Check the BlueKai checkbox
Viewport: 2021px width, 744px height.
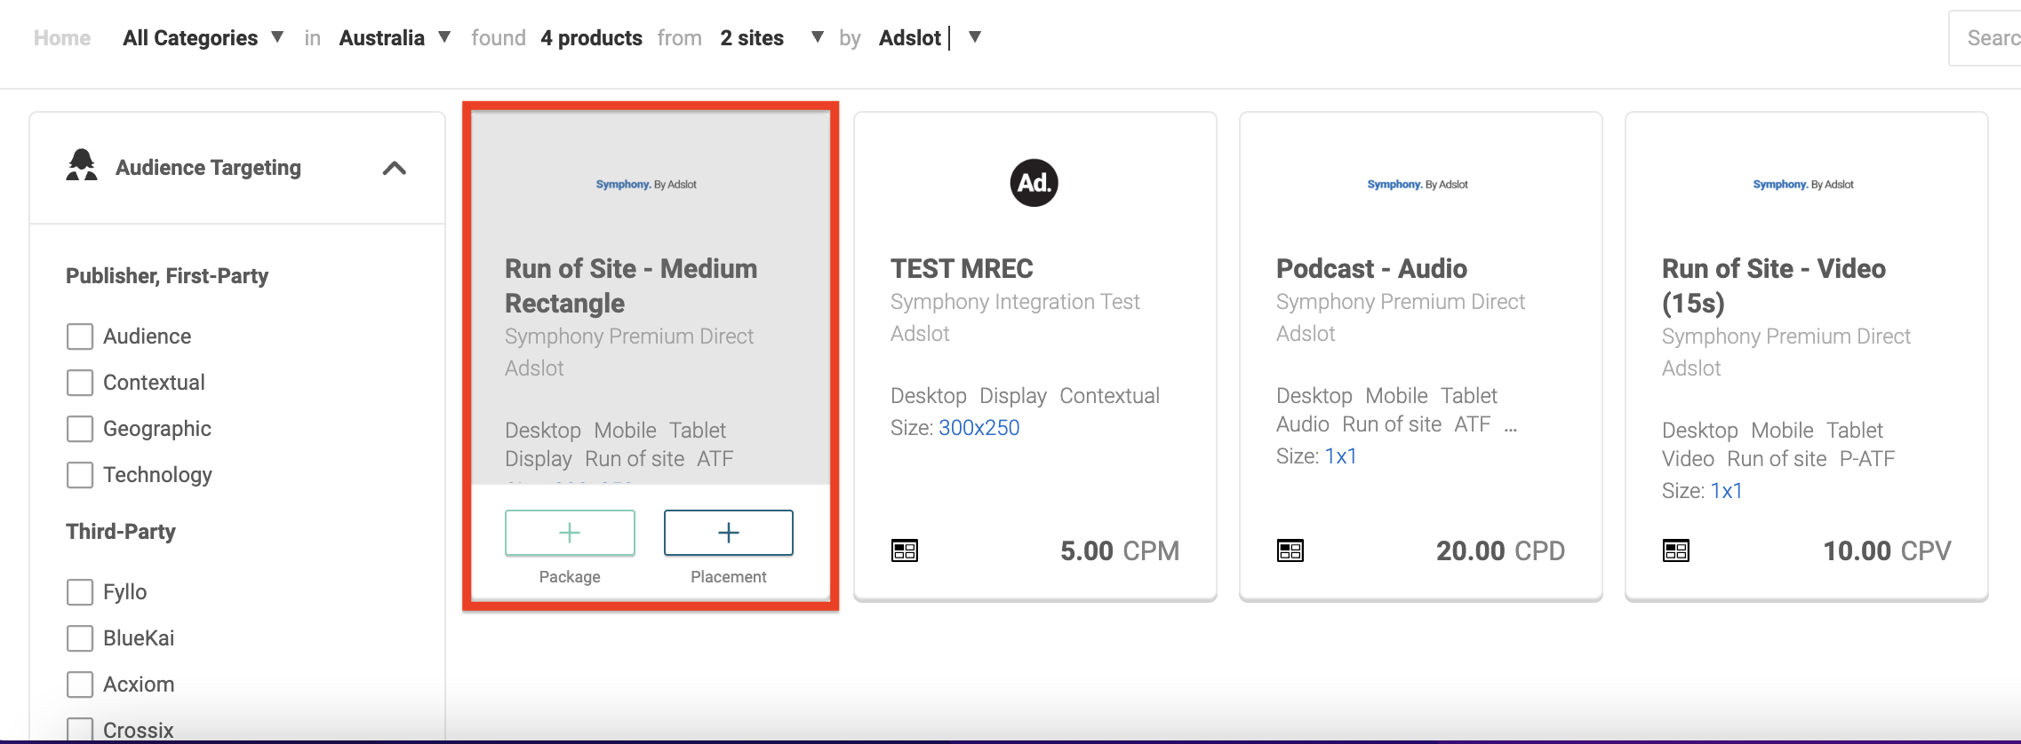click(x=80, y=638)
